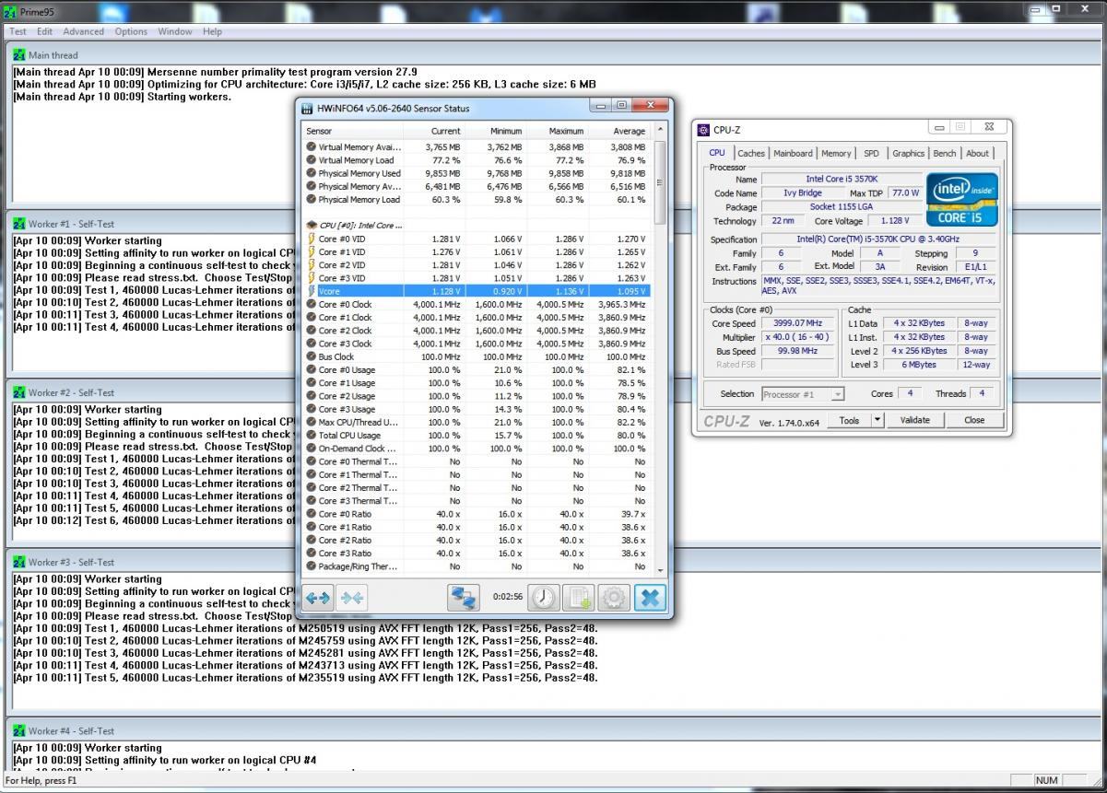This screenshot has width=1107, height=793.
Task: Click the Tools button in CPU-Z
Action: click(x=849, y=420)
